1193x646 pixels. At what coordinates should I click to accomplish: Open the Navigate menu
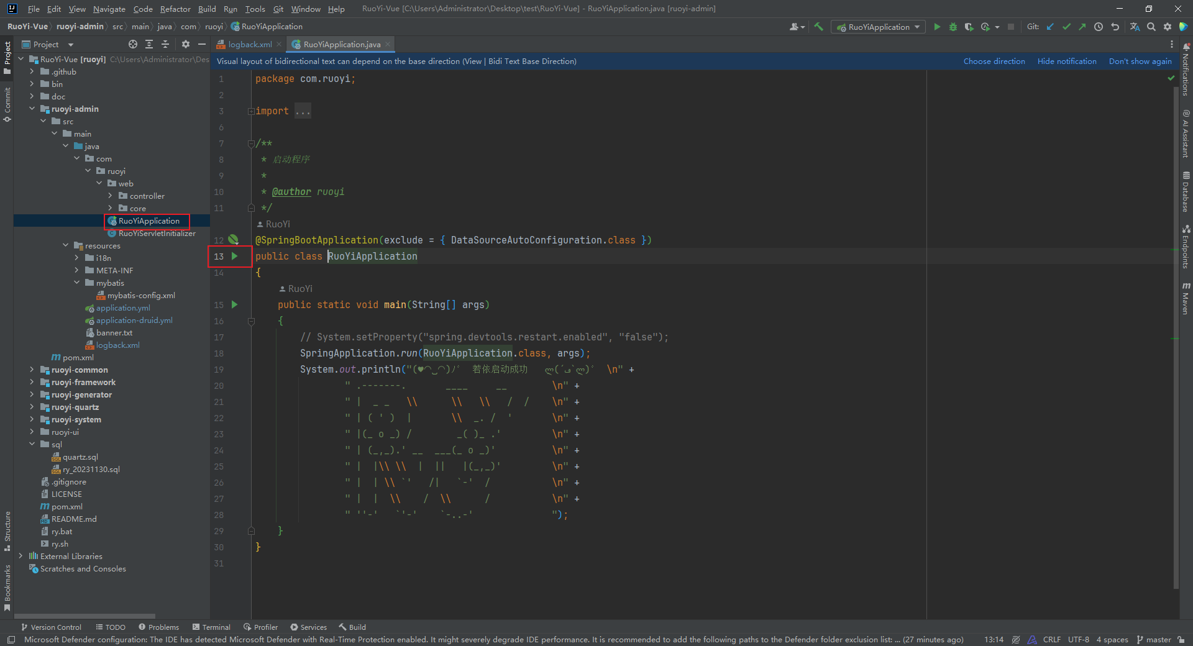tap(109, 9)
